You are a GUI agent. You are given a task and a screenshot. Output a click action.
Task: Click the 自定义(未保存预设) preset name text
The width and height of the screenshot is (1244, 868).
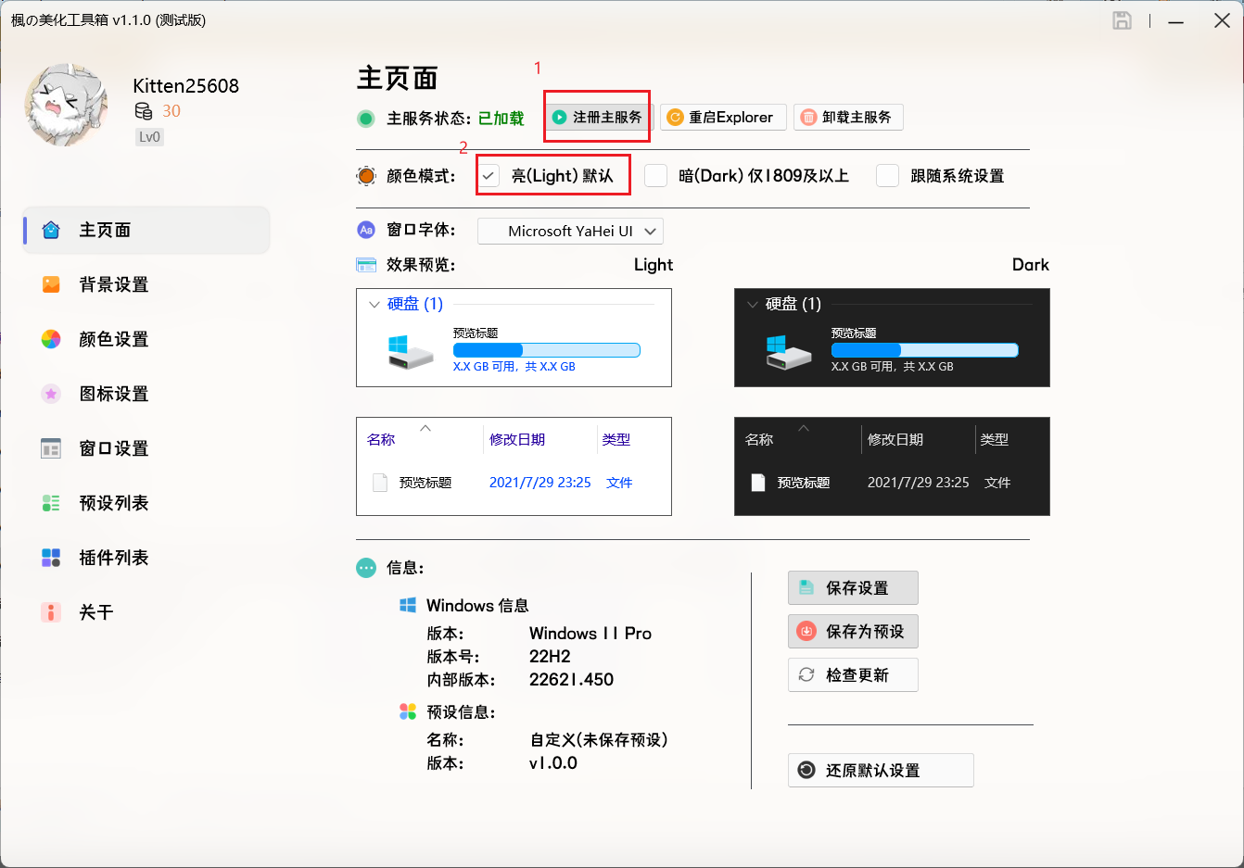(x=599, y=740)
